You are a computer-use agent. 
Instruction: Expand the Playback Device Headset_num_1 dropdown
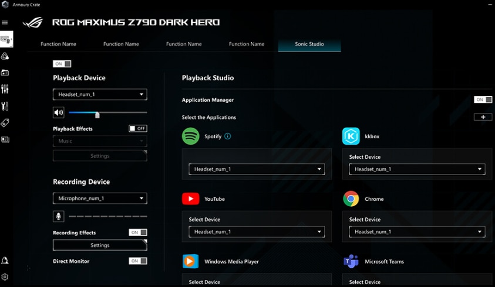point(100,94)
